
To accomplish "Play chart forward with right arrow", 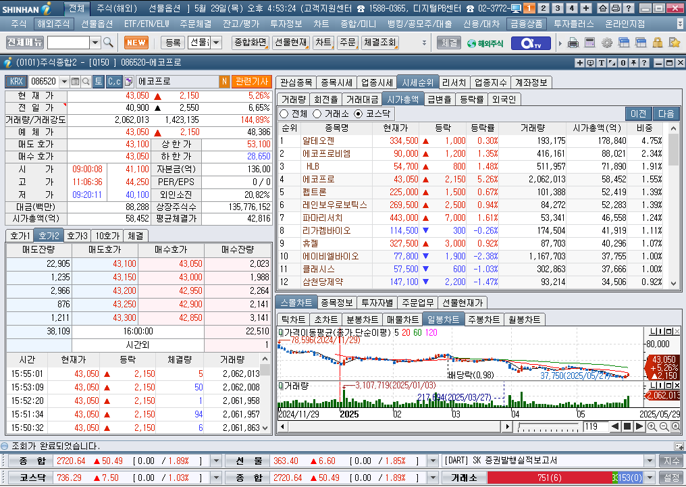I will coord(639,427).
